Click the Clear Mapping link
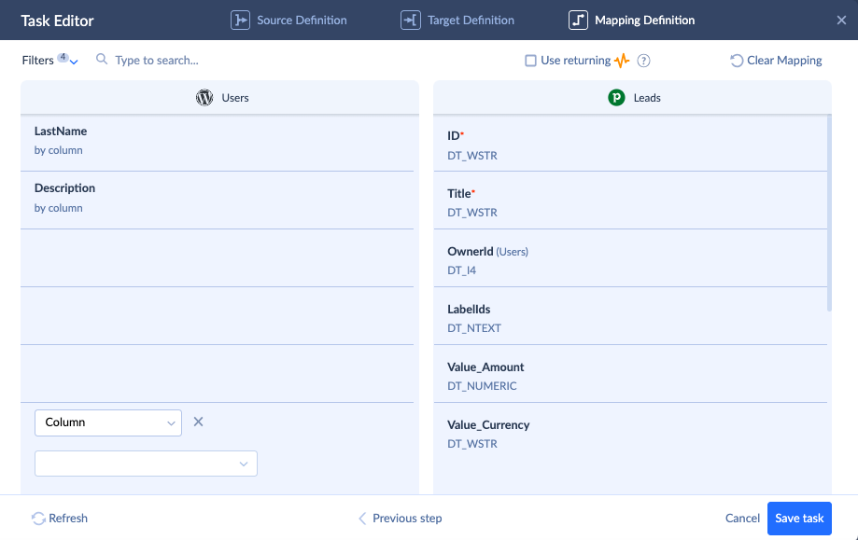 [x=776, y=60]
